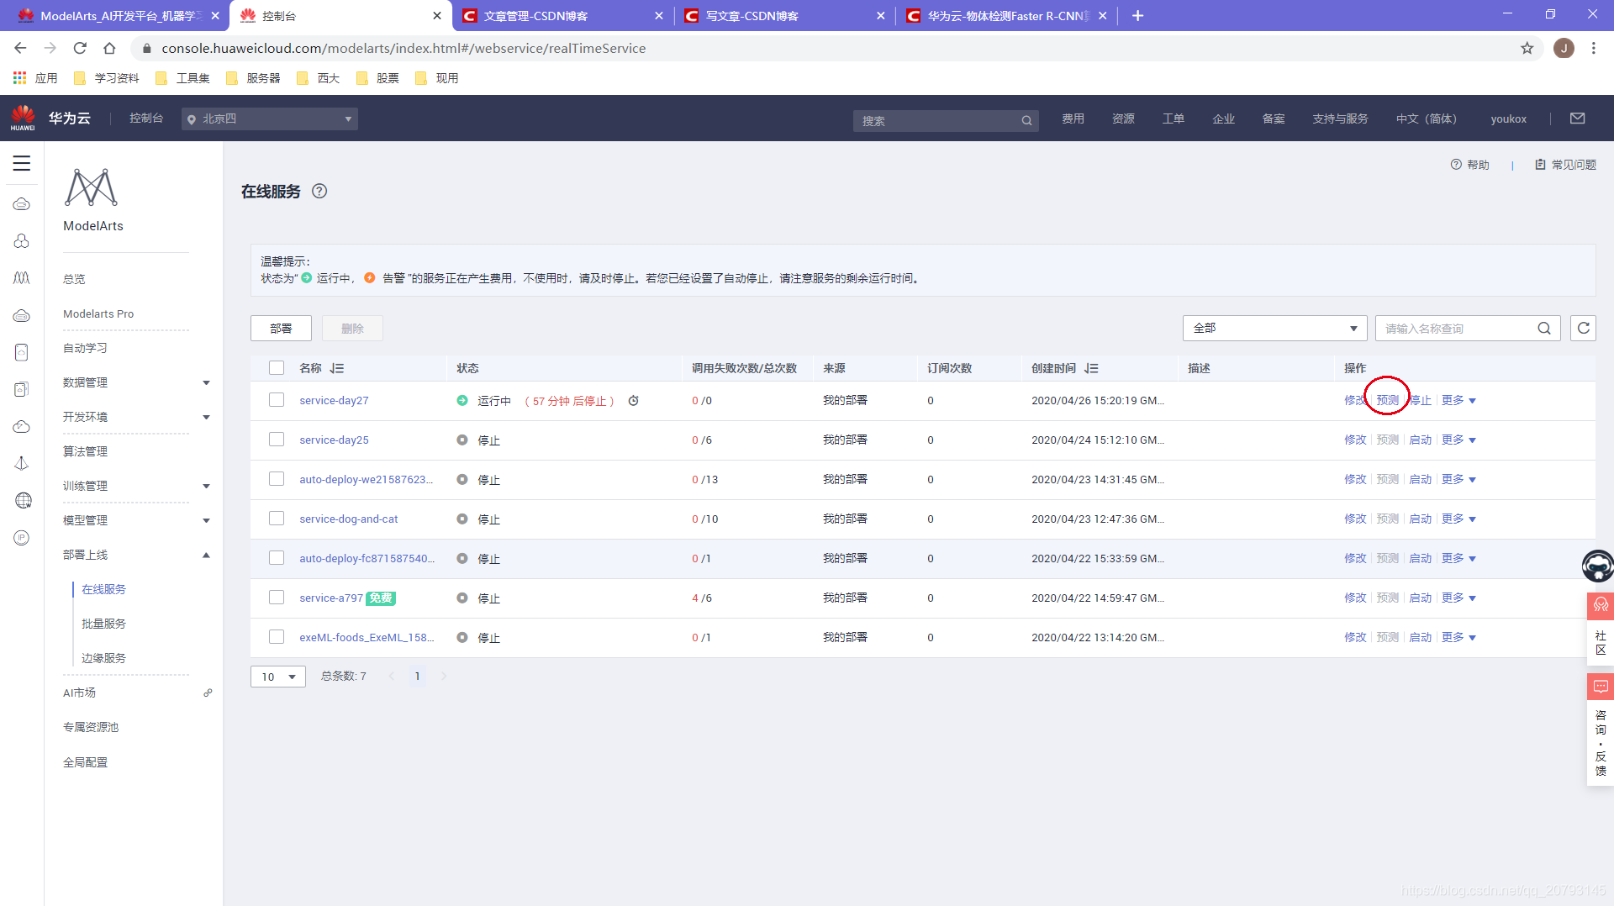
Task: Expand 模型管理 in sidebar
Action: (x=206, y=521)
